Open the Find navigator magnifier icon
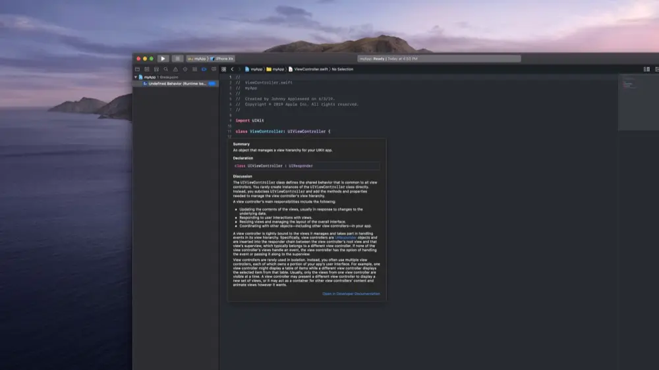 click(x=166, y=69)
